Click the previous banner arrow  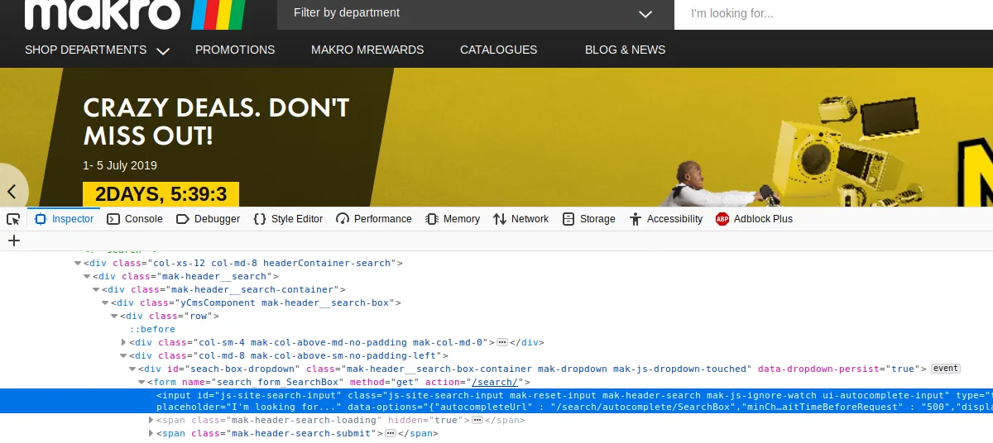(x=12, y=192)
